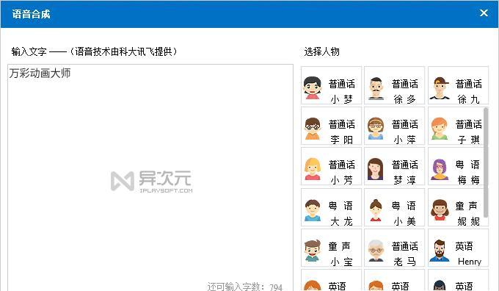Screen dimensions: 499x291
Task: Click the 选择人物 scrollbar handle
Action: (x=486, y=162)
